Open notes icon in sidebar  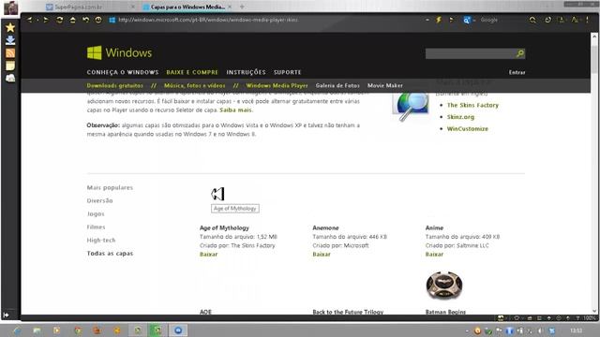click(10, 66)
